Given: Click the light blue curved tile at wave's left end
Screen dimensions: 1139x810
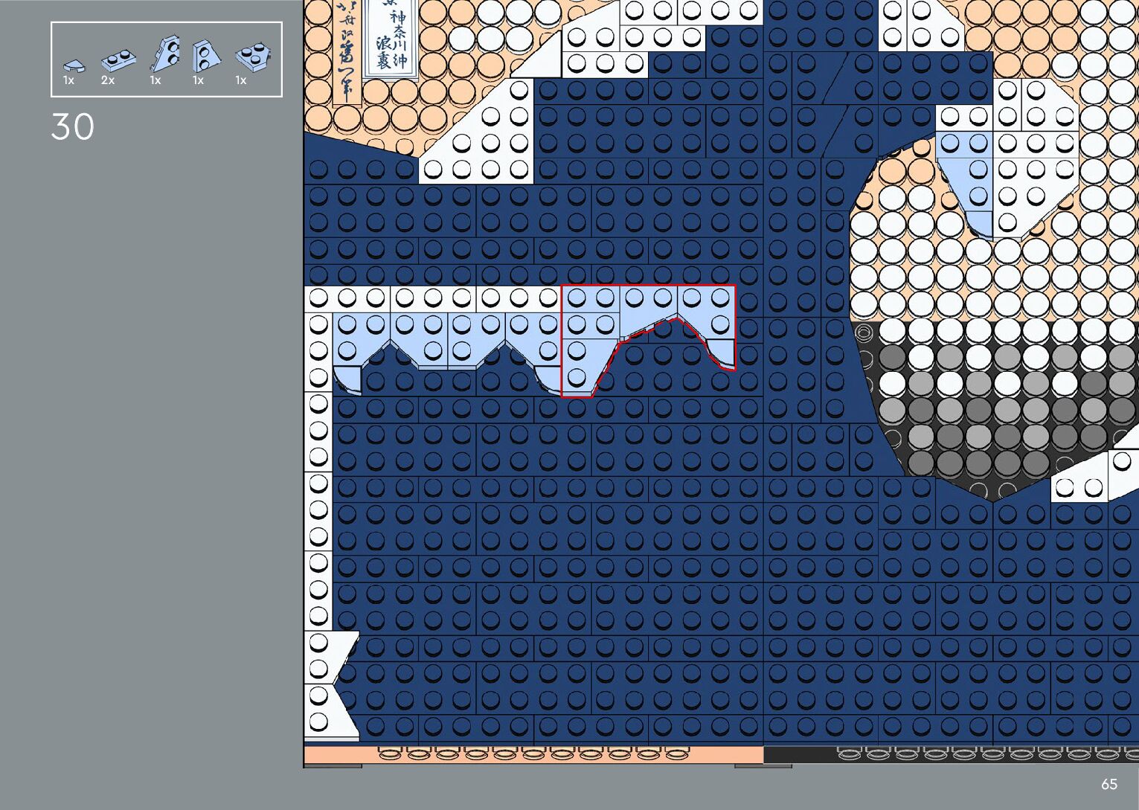Looking at the screenshot, I should [347, 379].
